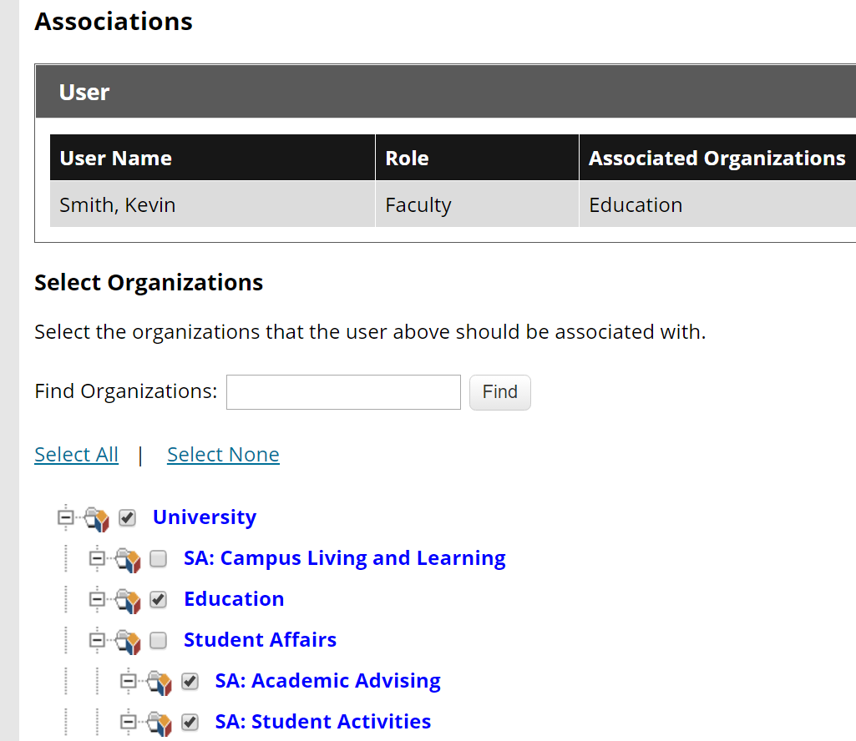Click the Select Organizations heading
Viewport: 856px width, 741px height.
(x=149, y=283)
